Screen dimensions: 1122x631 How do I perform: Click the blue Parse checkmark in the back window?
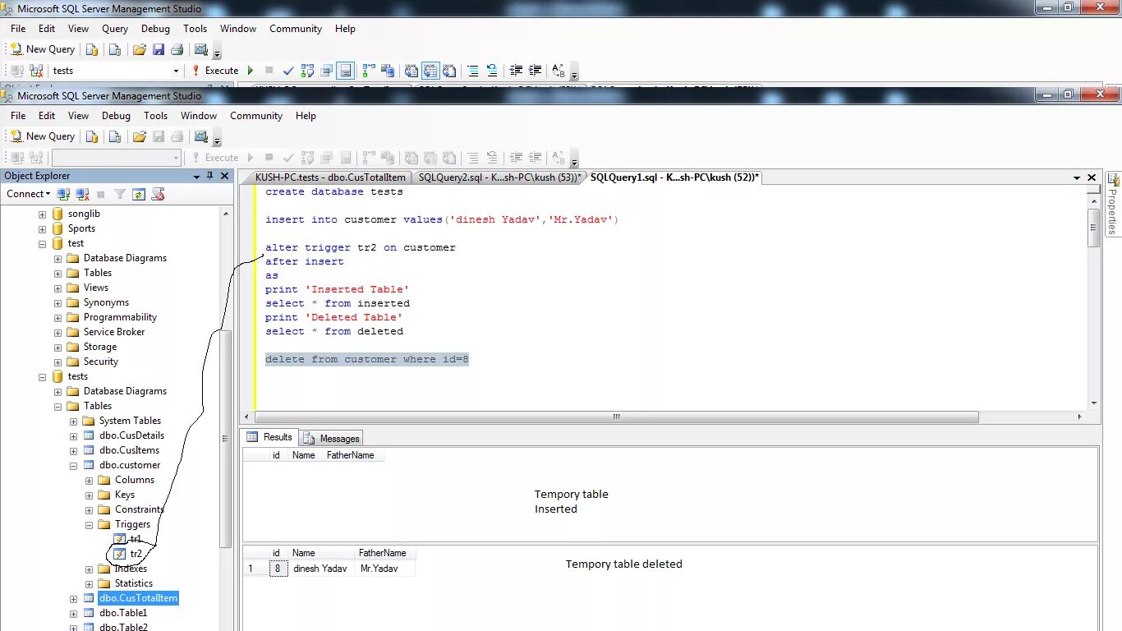click(288, 71)
